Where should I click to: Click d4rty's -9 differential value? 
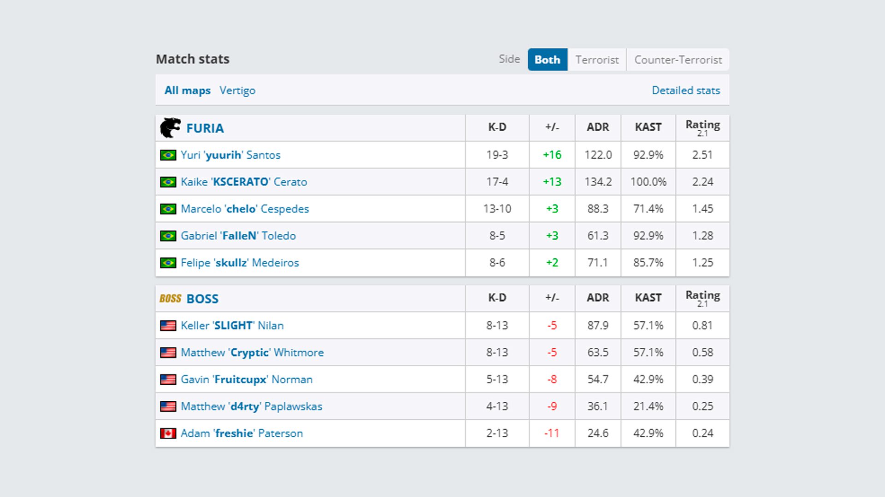[x=552, y=406]
